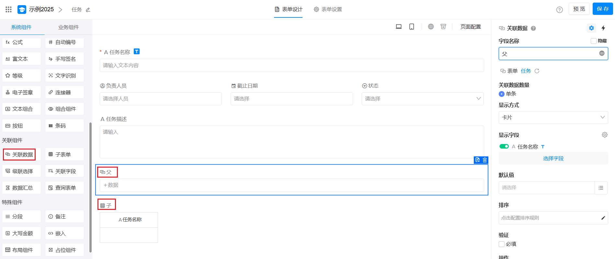Open the 状态 select dropdown
615x259 pixels.
(x=422, y=99)
